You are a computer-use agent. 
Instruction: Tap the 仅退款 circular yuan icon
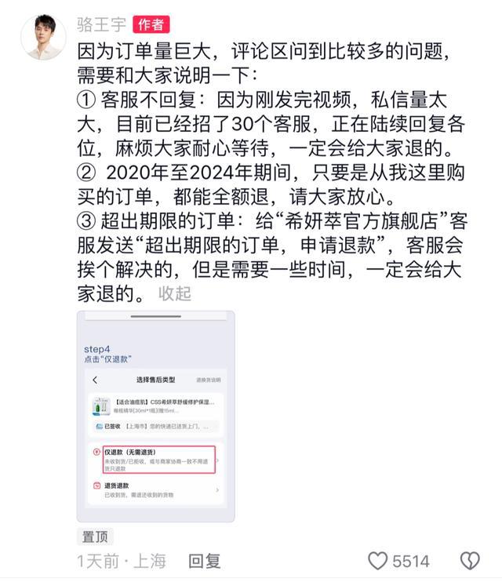coord(96,452)
